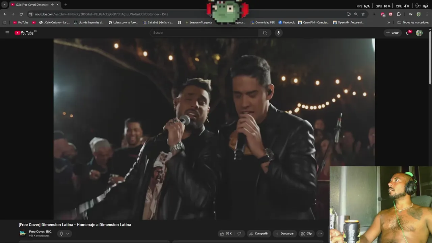Focus the Buscar search field

204,33
